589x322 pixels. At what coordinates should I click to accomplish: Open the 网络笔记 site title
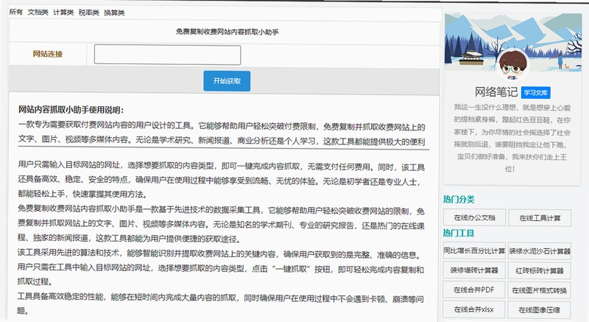coord(495,92)
